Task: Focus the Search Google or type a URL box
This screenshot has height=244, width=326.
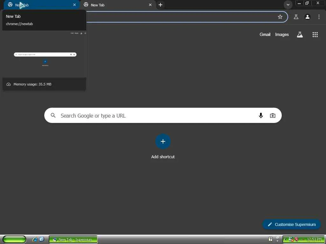Action: [163, 115]
